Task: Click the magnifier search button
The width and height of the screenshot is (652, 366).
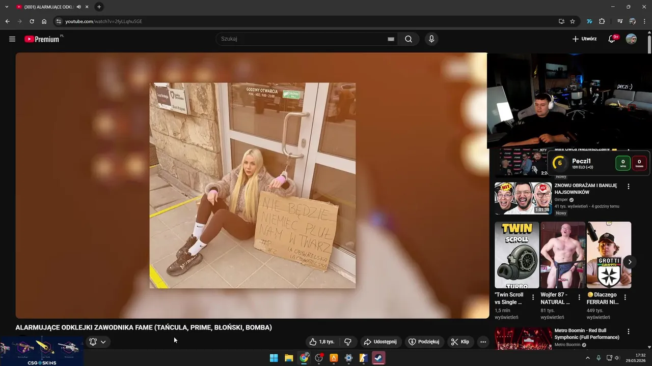Action: [409, 39]
